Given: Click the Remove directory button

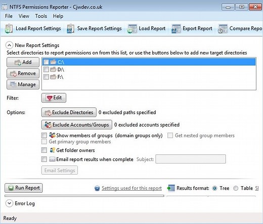Looking at the screenshot, I should pyautogui.click(x=23, y=73).
